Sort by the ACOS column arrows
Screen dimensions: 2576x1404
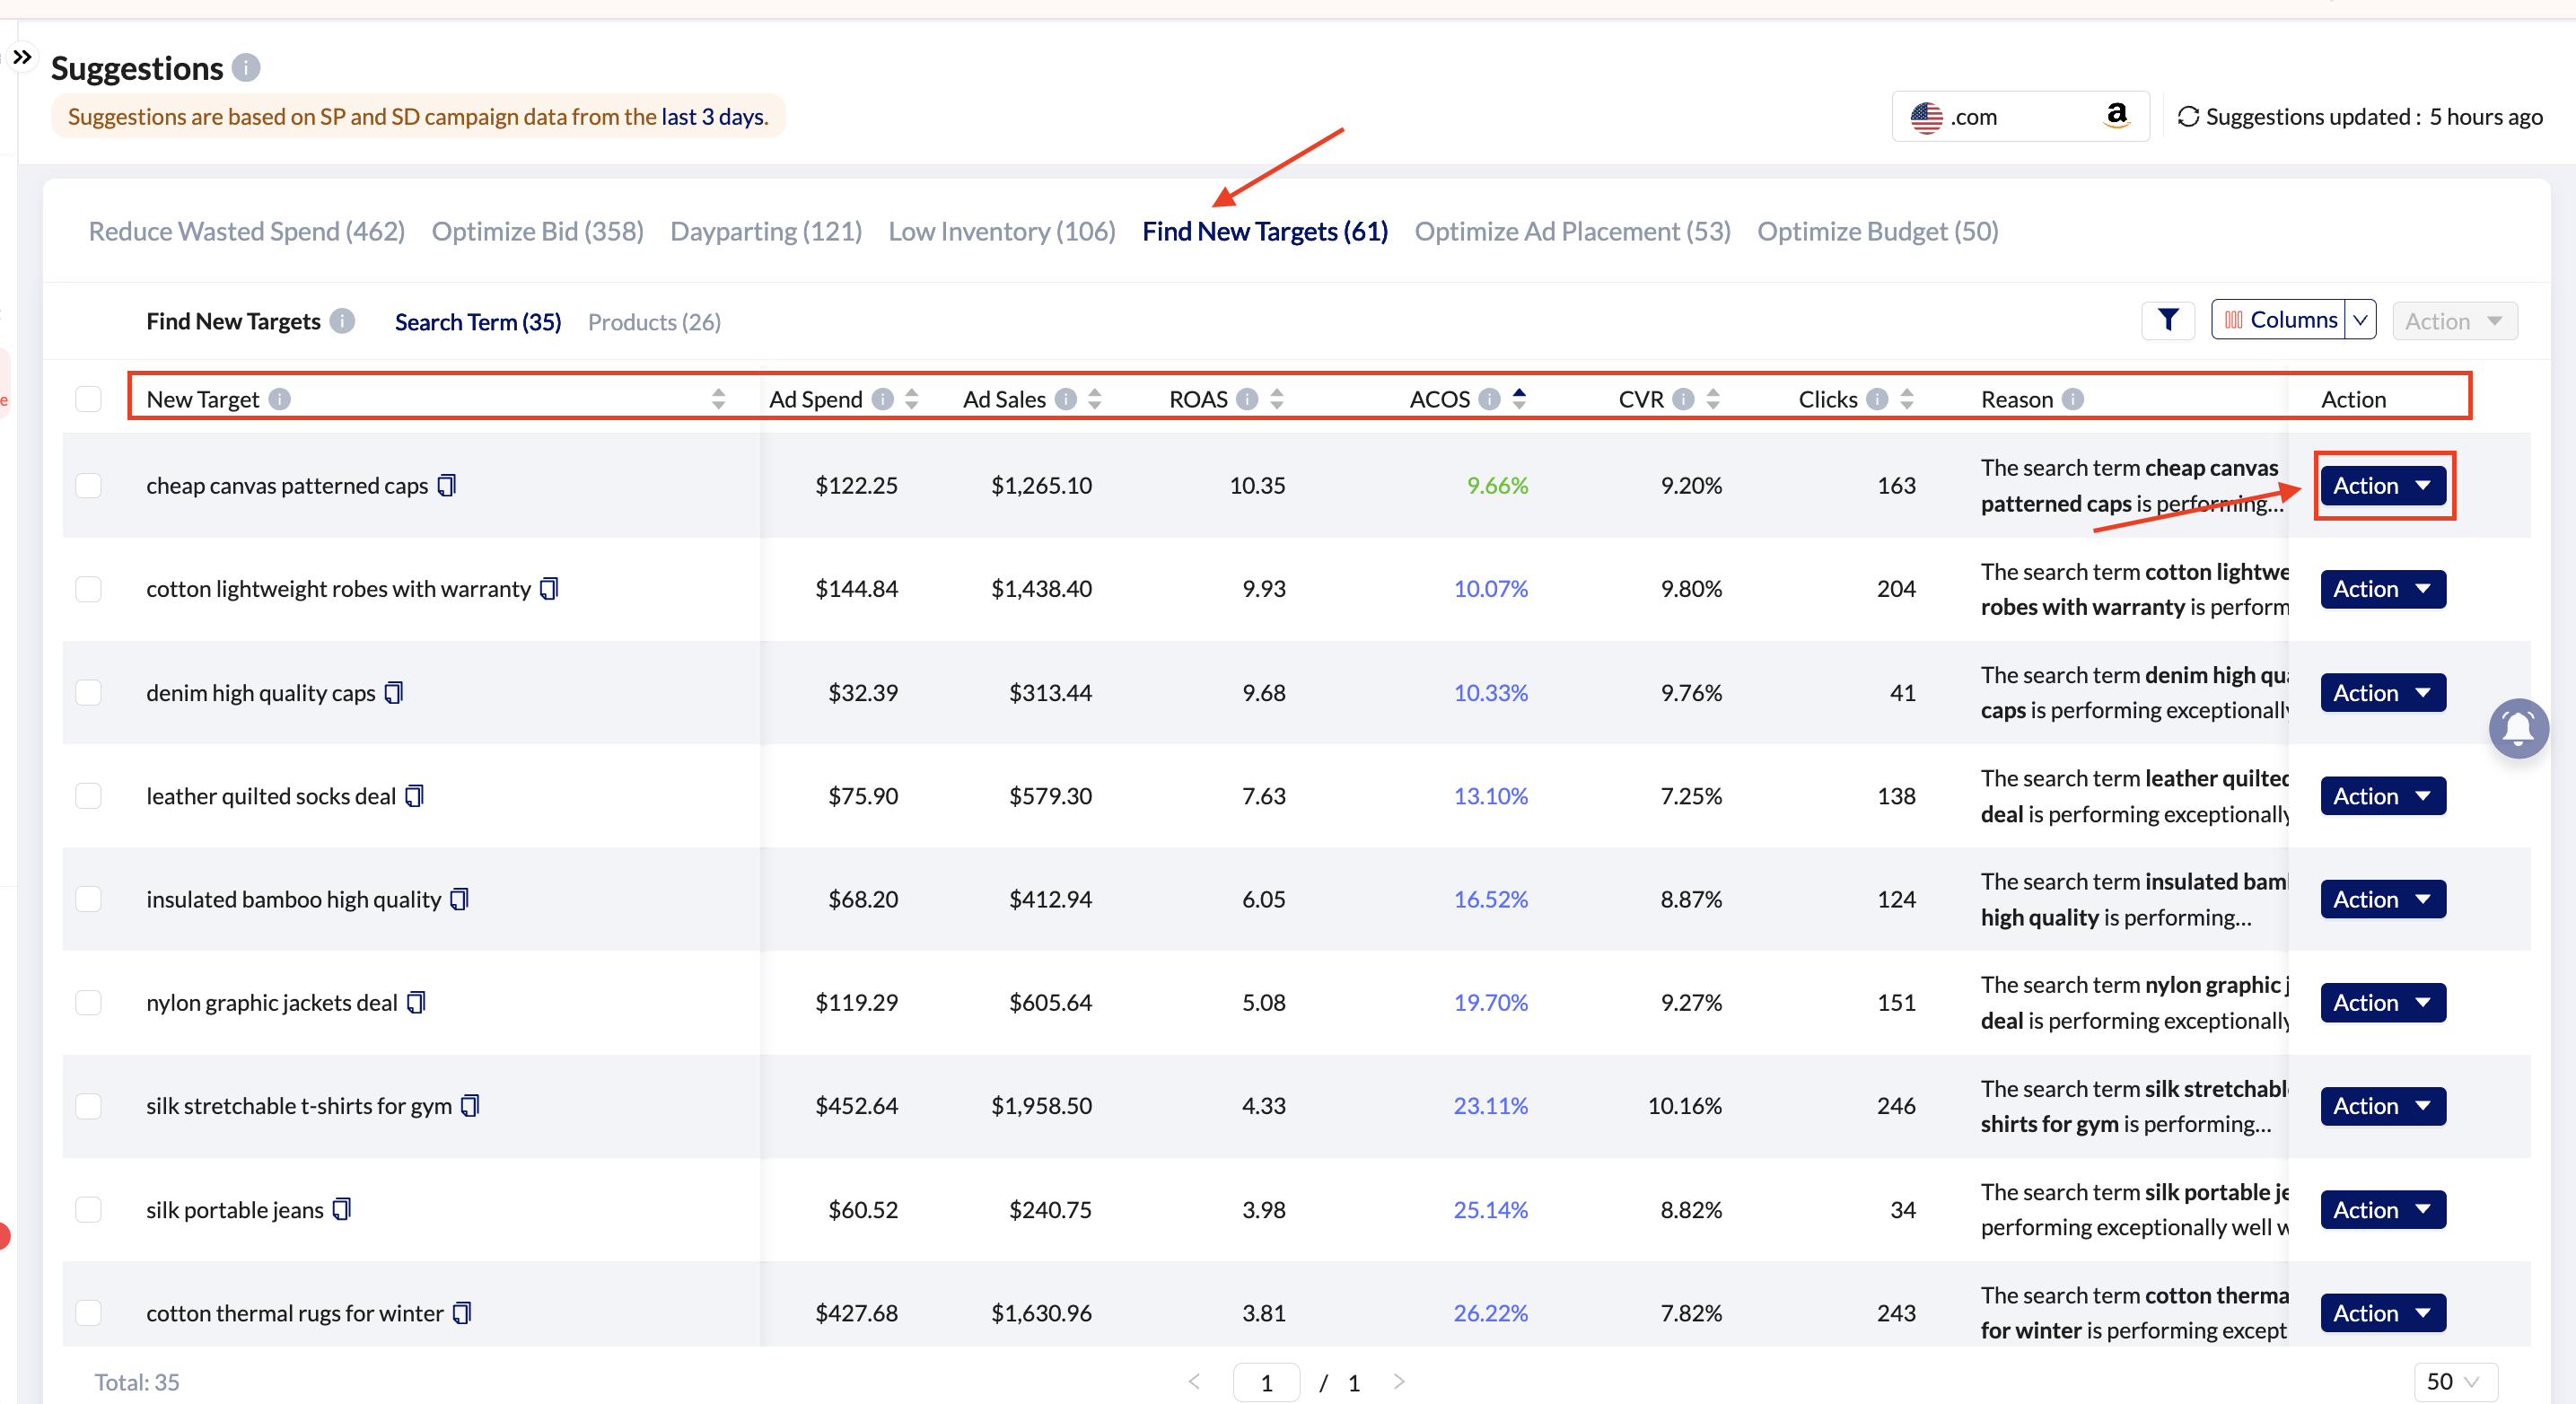[1519, 398]
